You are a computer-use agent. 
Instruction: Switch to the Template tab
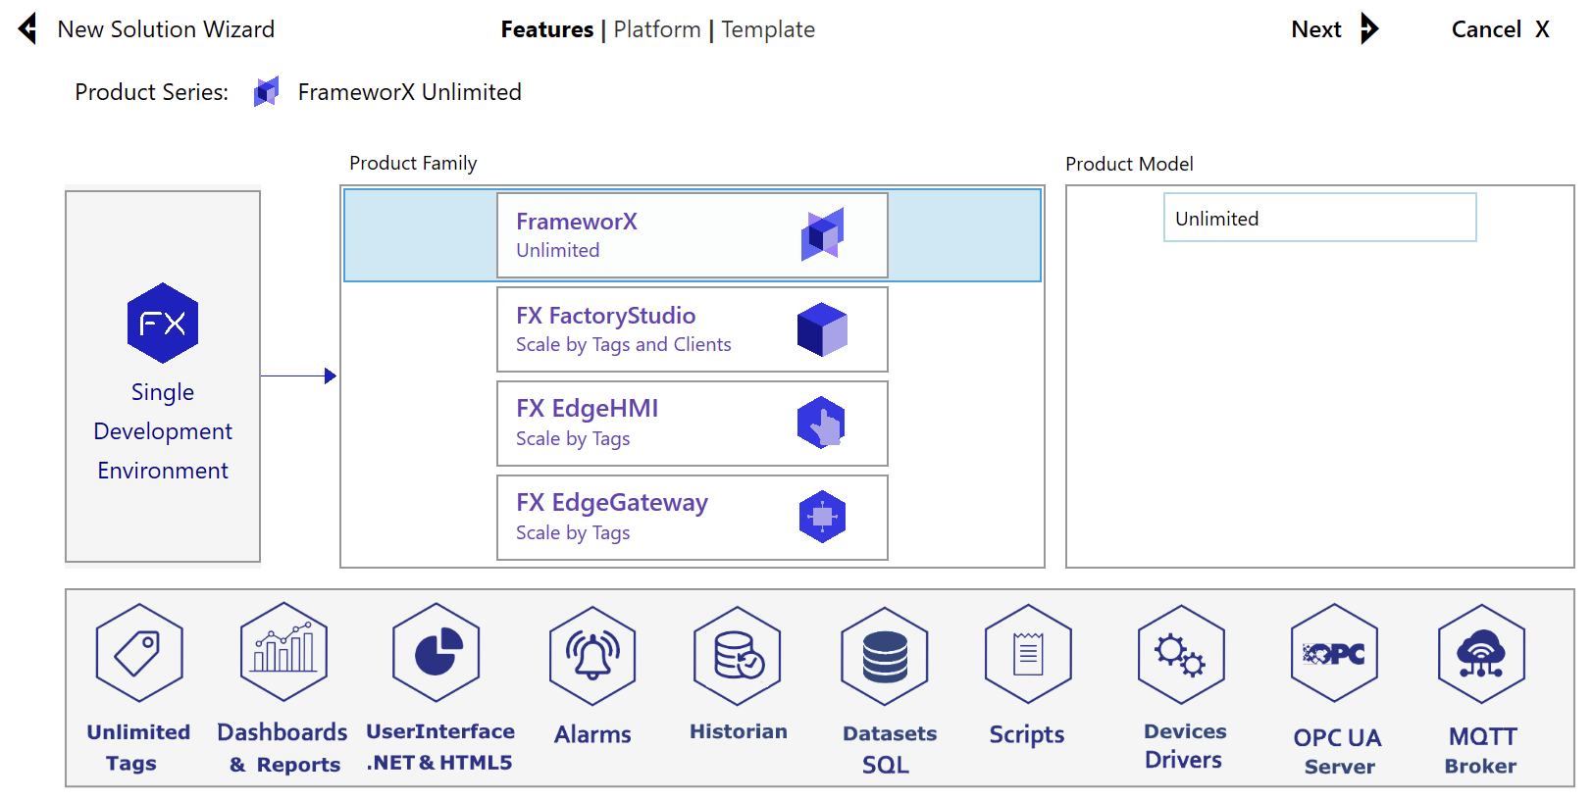(768, 29)
